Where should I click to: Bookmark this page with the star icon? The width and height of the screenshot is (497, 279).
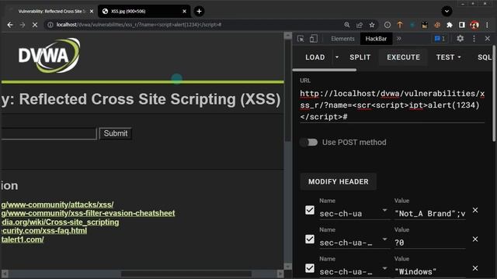pos(372,25)
